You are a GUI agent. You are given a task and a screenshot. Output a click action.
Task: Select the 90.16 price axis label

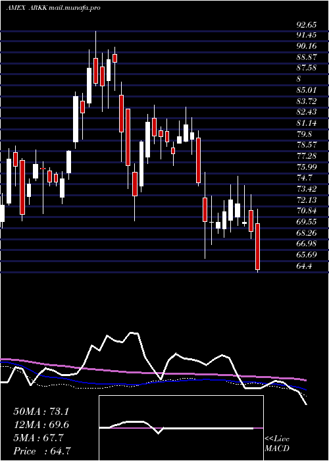coord(307,46)
